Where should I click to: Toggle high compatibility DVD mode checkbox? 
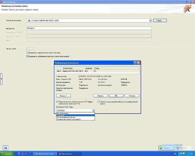(57, 102)
